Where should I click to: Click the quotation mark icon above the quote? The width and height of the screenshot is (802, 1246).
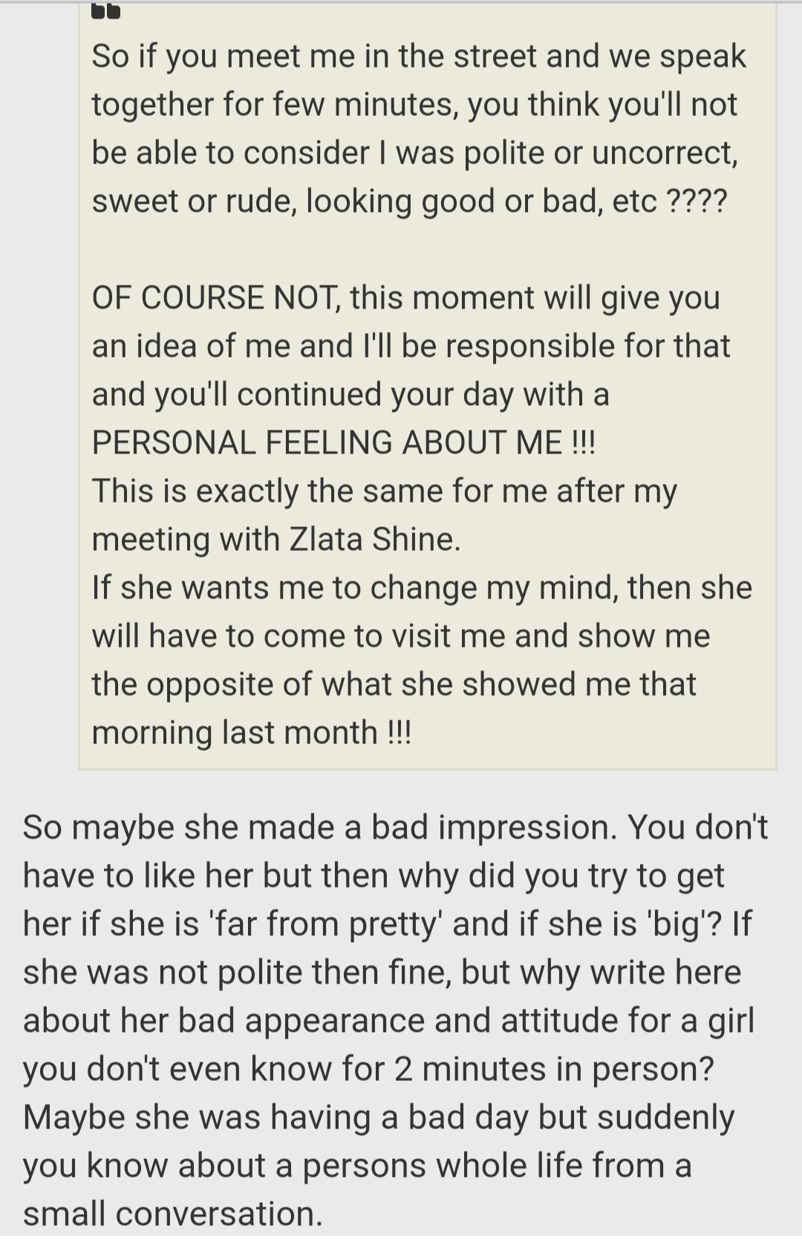(x=105, y=10)
